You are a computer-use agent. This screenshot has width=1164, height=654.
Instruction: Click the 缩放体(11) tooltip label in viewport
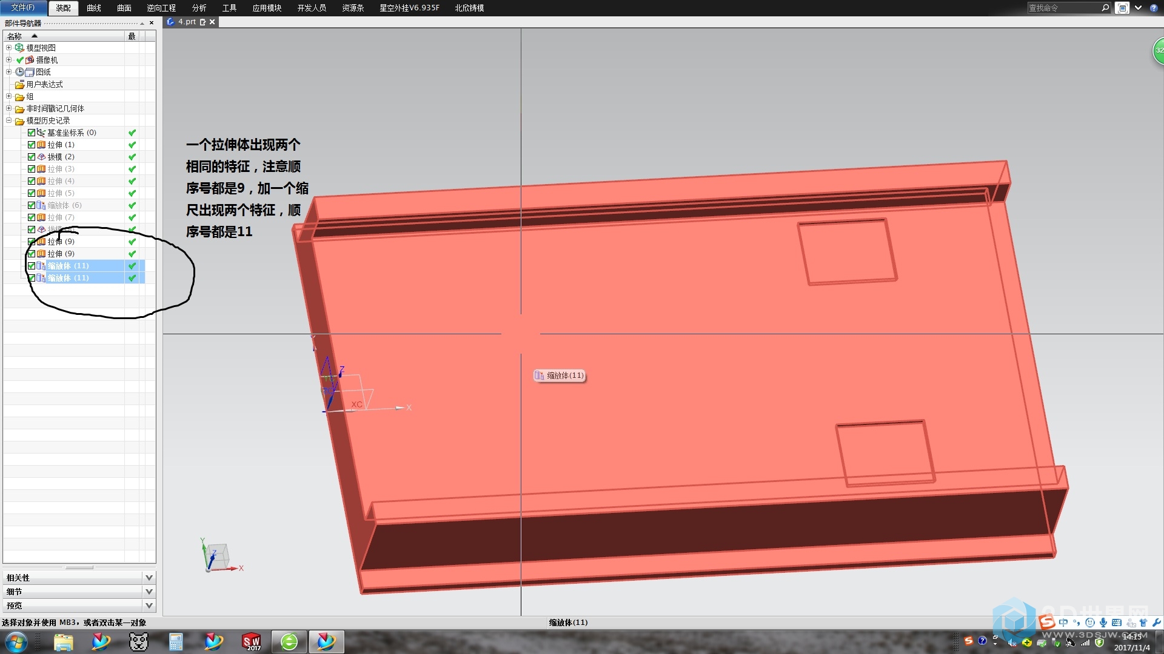(x=560, y=375)
